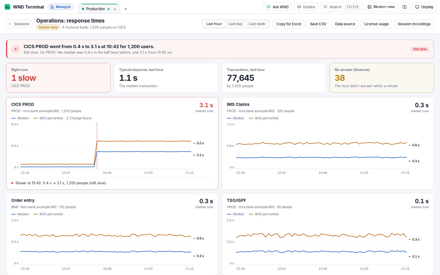Viewport: 440px width, 275px height.
Task: View License usage
Action: click(x=376, y=24)
